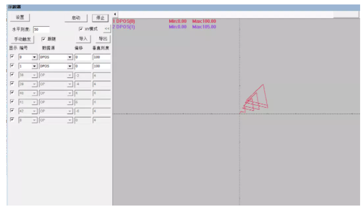Screen dimensions: 364x210
Task: Uncheck display checkbox for channel 0 row
Action: point(12,57)
